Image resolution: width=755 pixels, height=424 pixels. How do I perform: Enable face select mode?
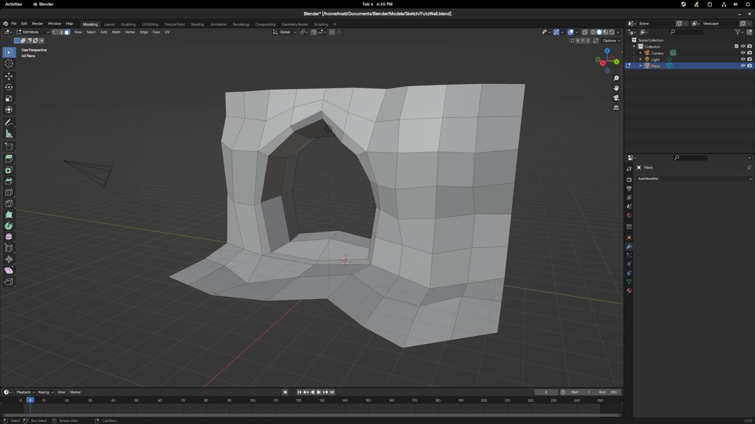(67, 32)
